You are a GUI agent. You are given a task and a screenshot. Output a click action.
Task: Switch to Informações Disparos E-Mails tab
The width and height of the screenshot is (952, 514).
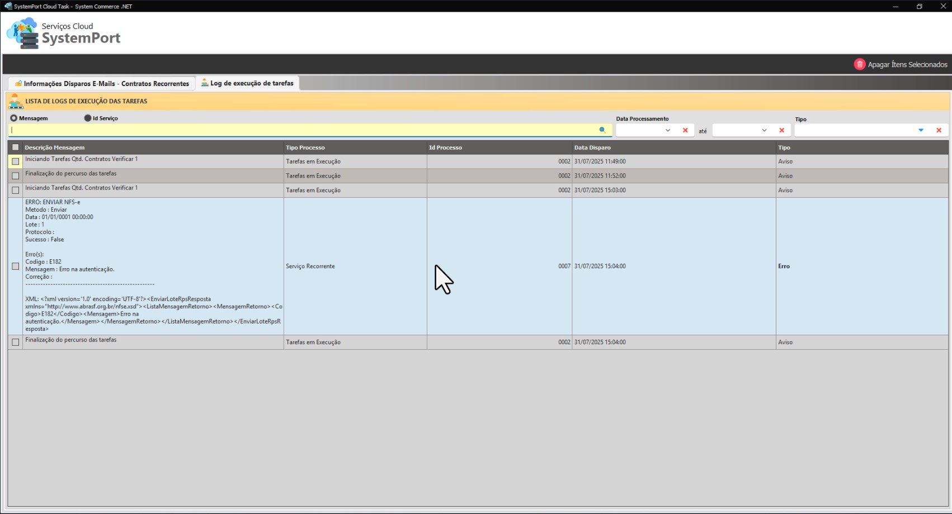(x=102, y=84)
